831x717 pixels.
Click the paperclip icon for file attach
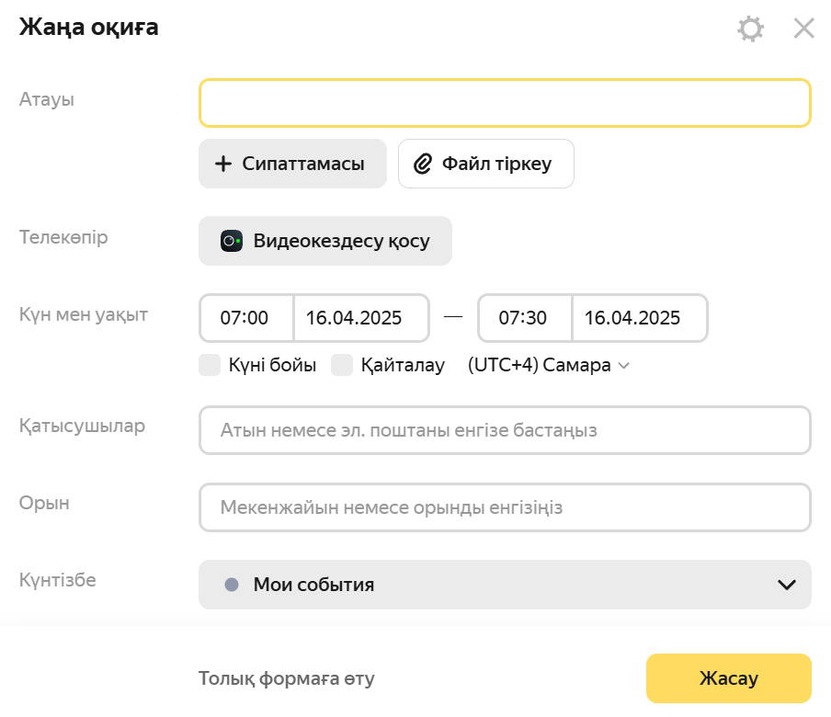coord(423,164)
